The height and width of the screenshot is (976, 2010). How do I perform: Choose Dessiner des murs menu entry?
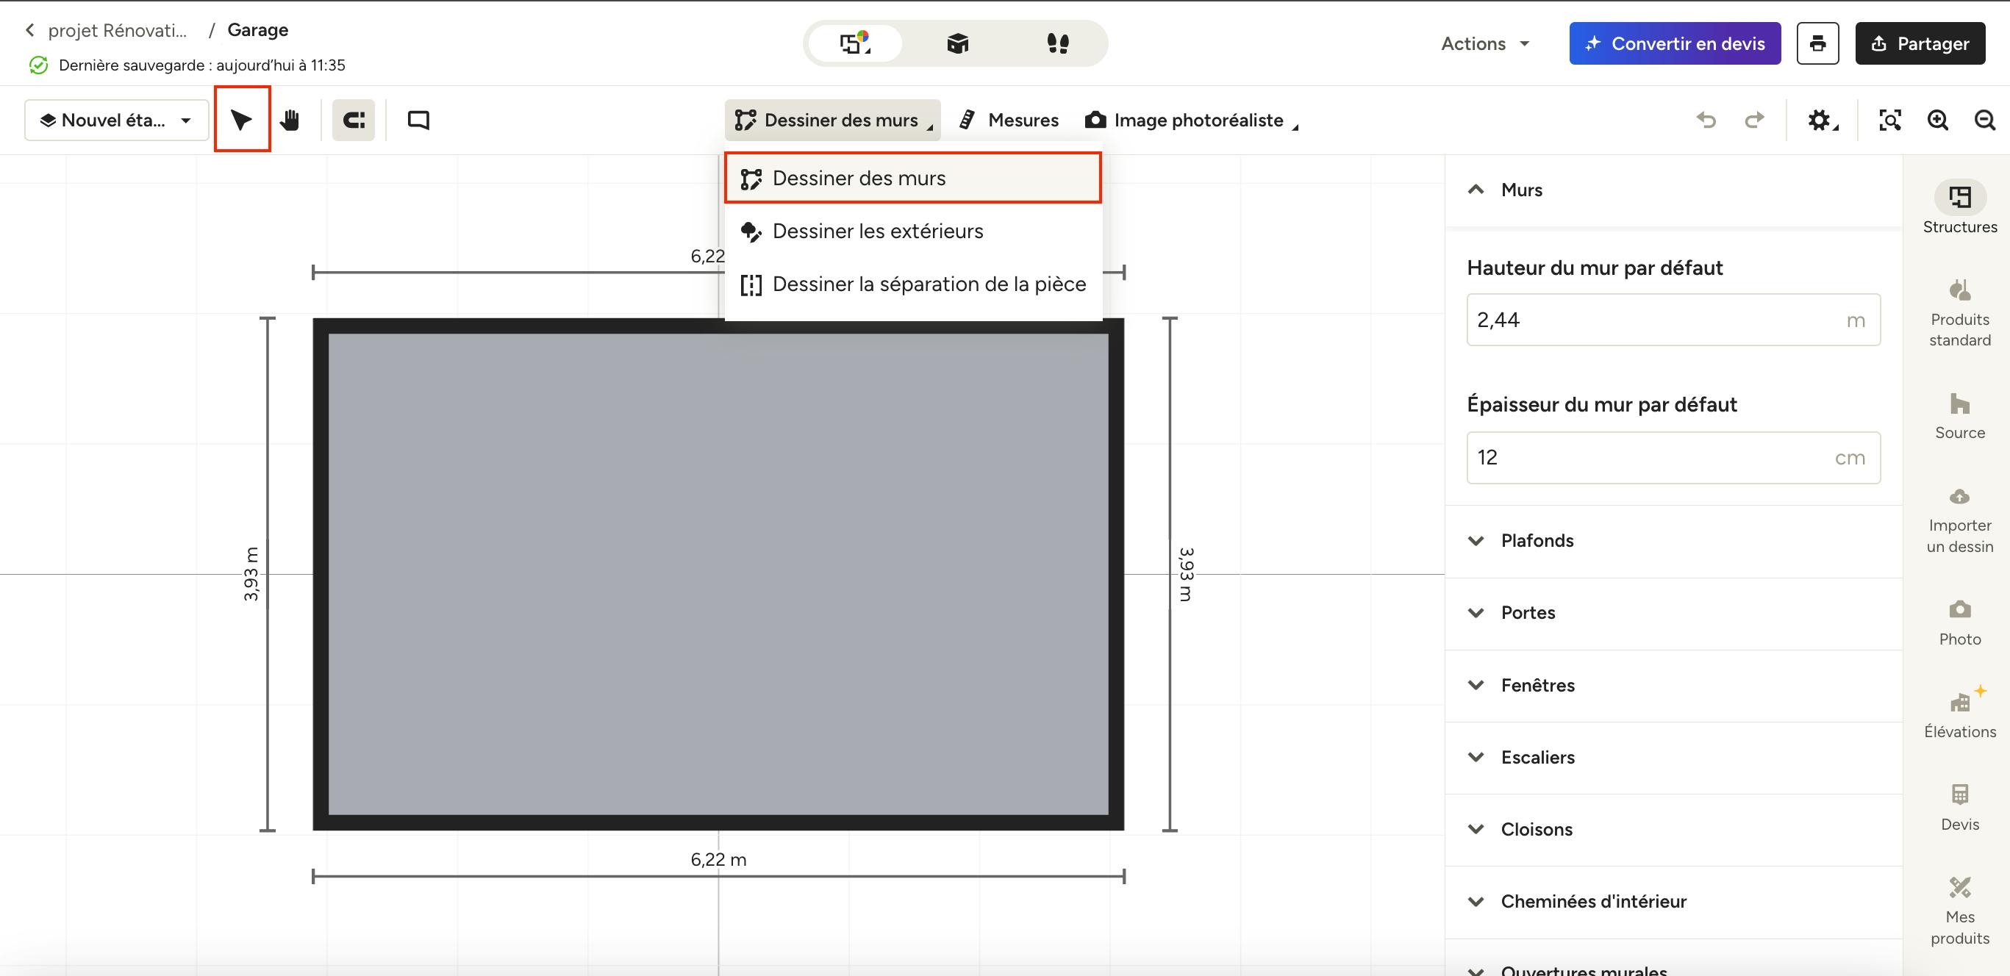(x=913, y=178)
